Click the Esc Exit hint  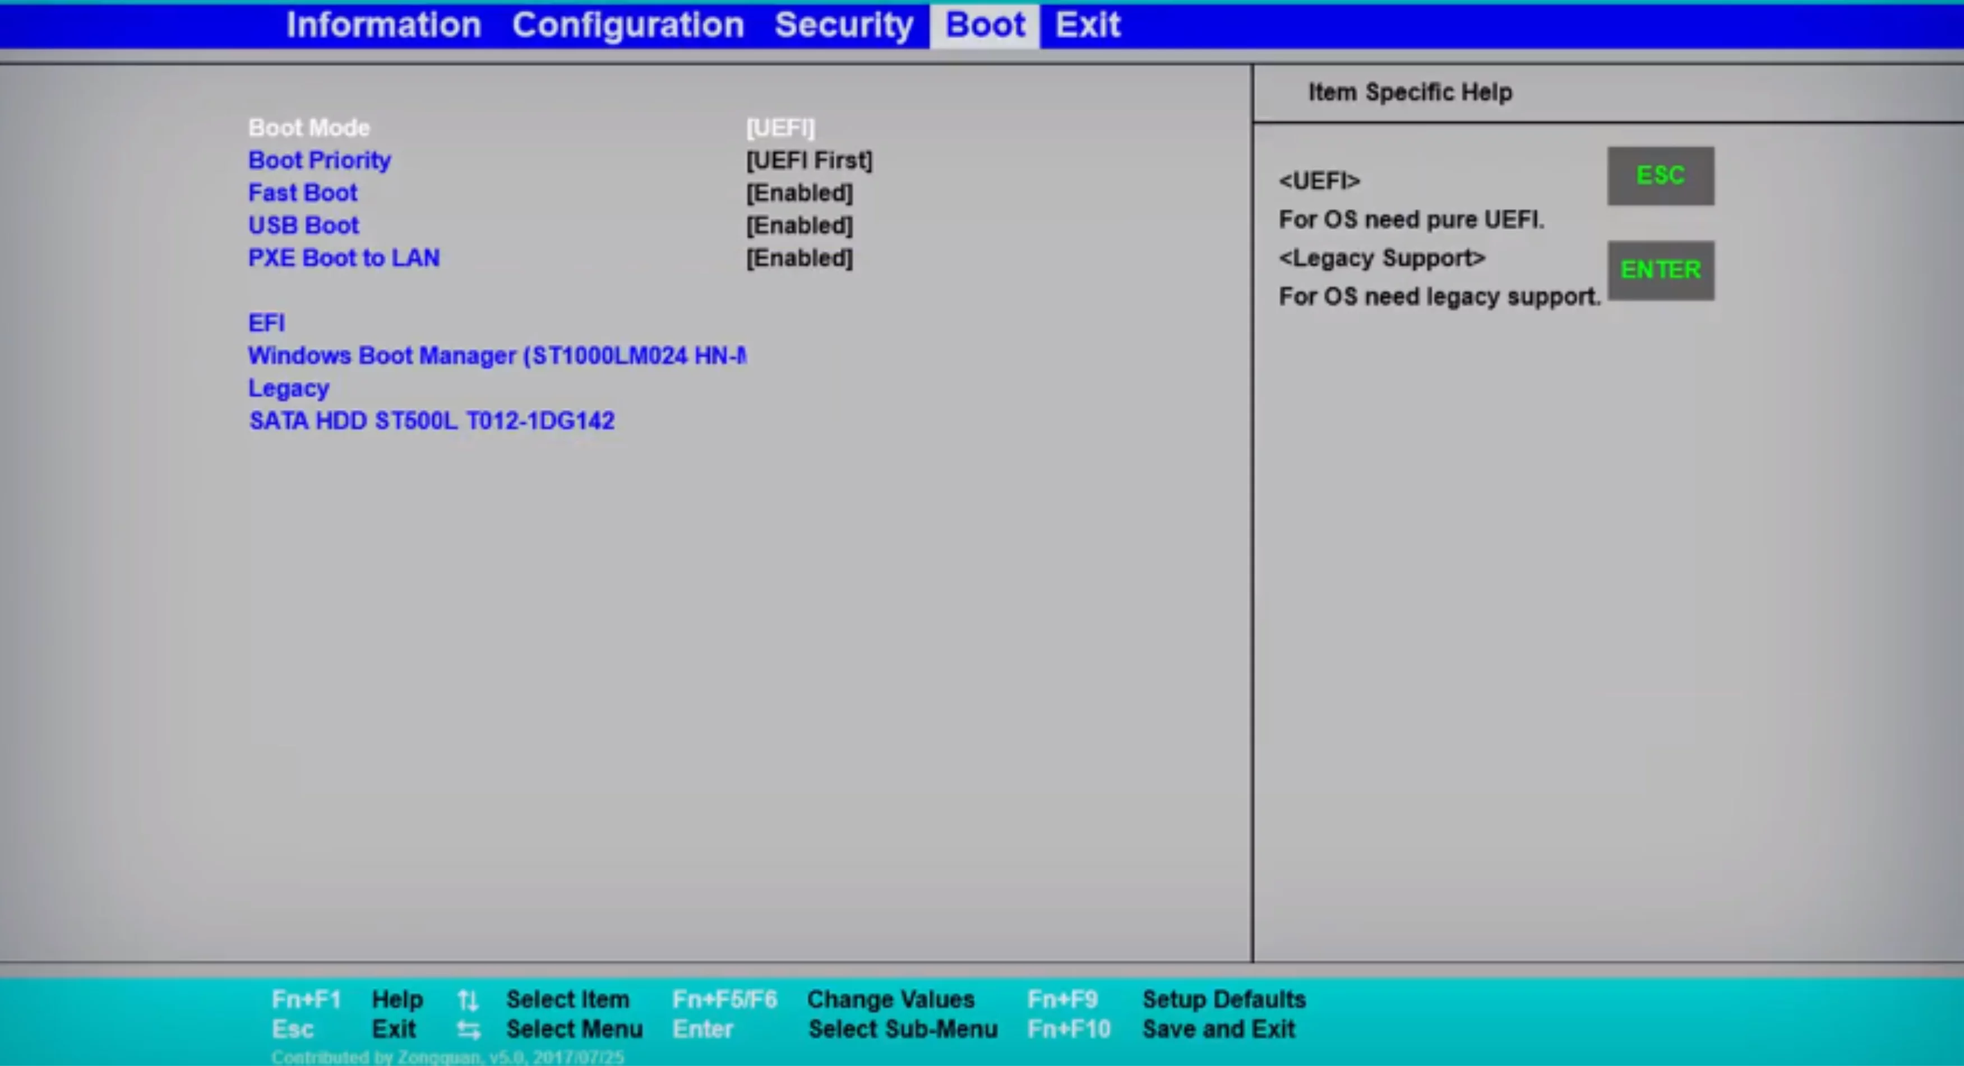coord(344,1030)
